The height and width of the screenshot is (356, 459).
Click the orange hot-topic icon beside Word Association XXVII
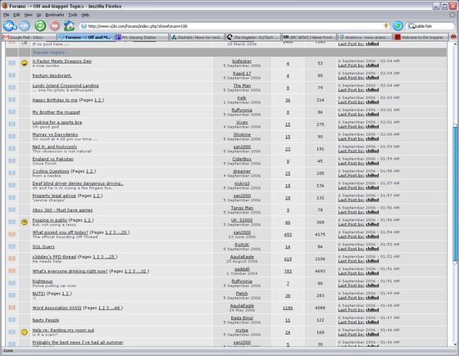(x=11, y=308)
